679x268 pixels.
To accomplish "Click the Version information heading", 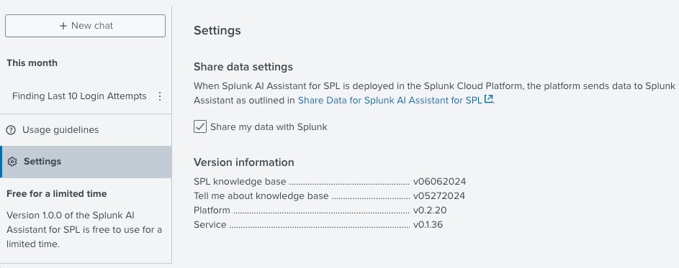I will pos(244,162).
